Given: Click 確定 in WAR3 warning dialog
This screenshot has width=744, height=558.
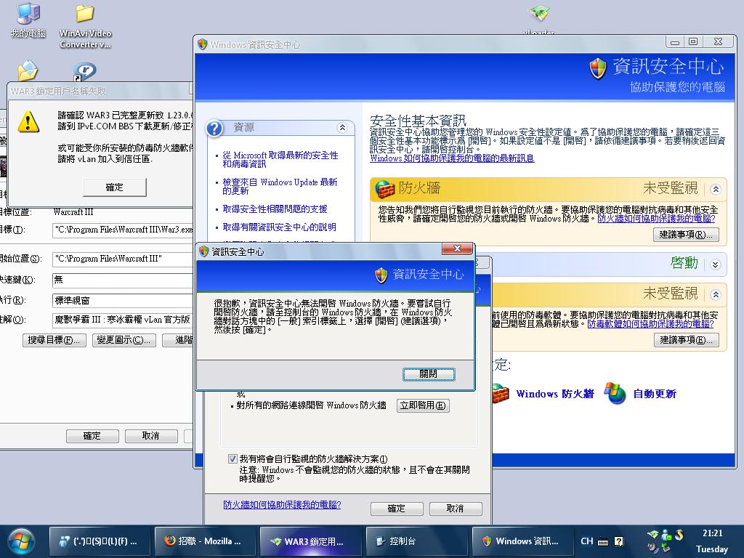Looking at the screenshot, I should [114, 187].
